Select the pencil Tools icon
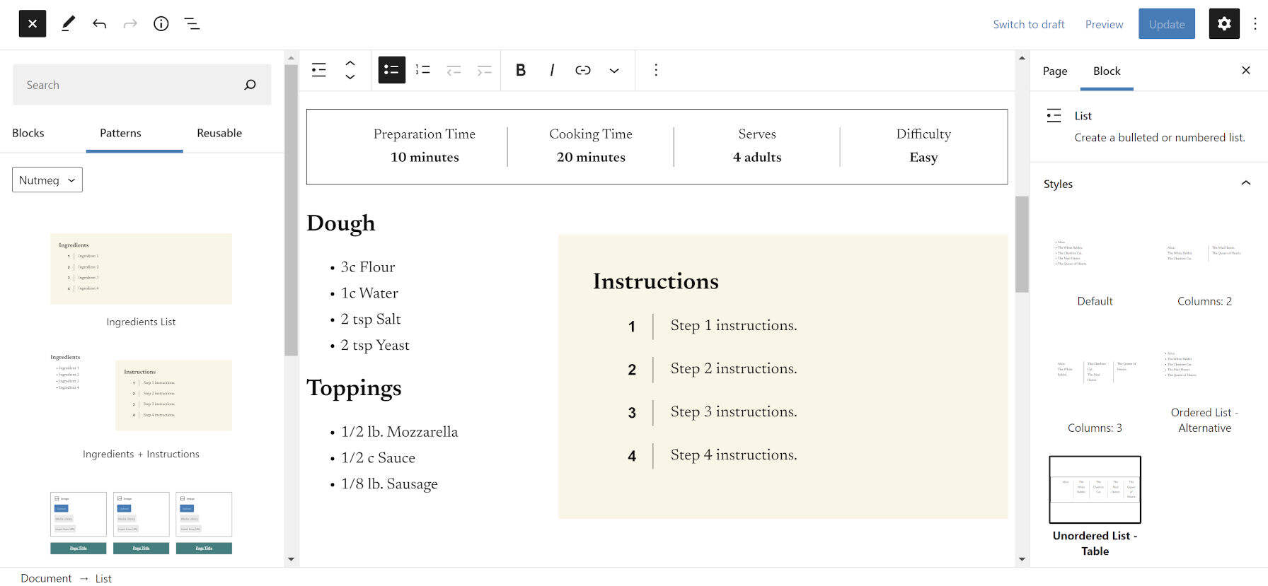Image resolution: width=1268 pixels, height=586 pixels. 68,24
